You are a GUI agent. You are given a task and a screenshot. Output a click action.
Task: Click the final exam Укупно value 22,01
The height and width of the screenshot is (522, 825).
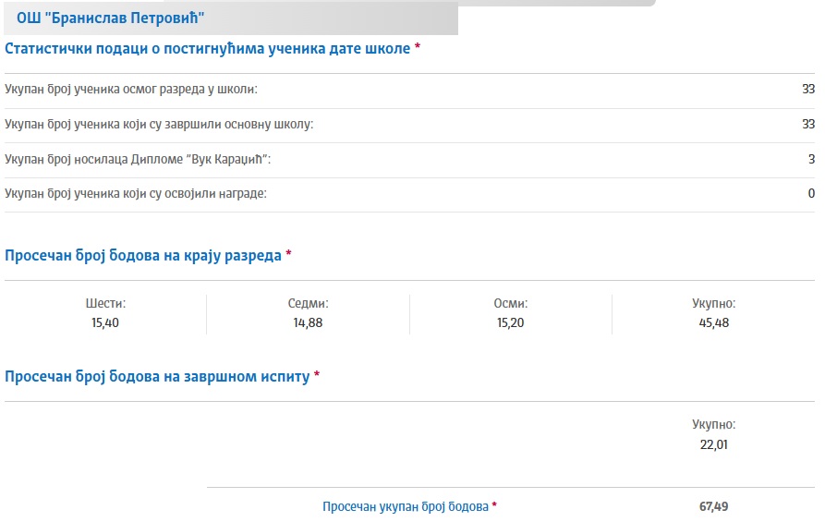click(714, 444)
